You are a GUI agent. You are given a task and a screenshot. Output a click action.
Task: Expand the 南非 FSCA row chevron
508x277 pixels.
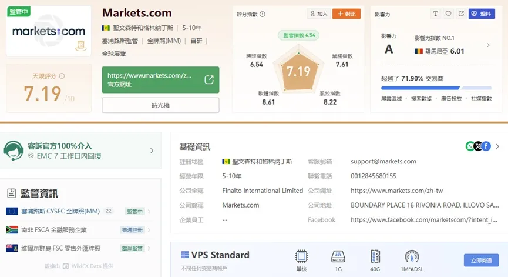[149, 230]
